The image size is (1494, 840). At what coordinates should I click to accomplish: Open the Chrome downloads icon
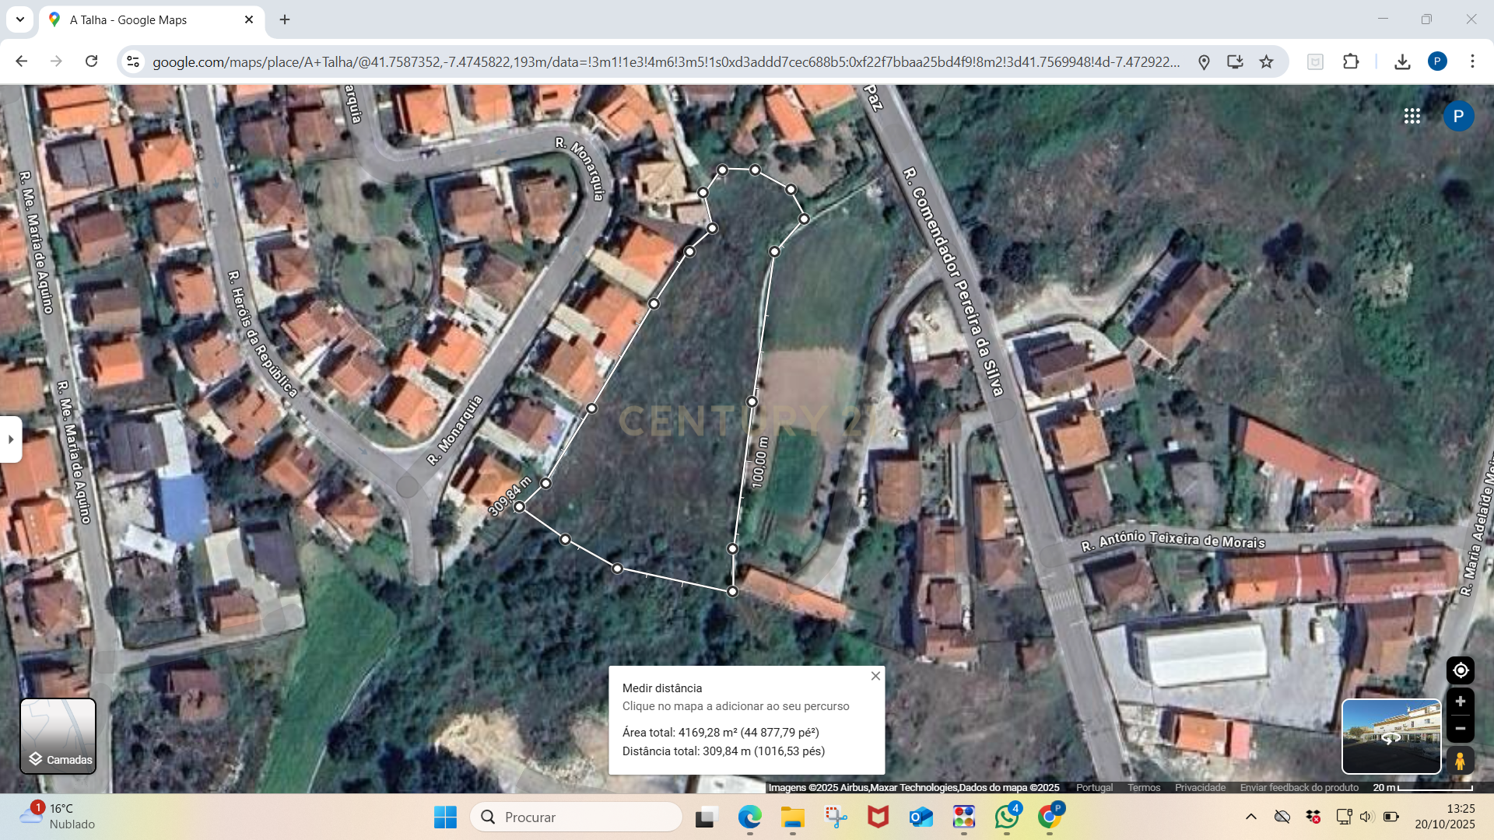[1402, 61]
